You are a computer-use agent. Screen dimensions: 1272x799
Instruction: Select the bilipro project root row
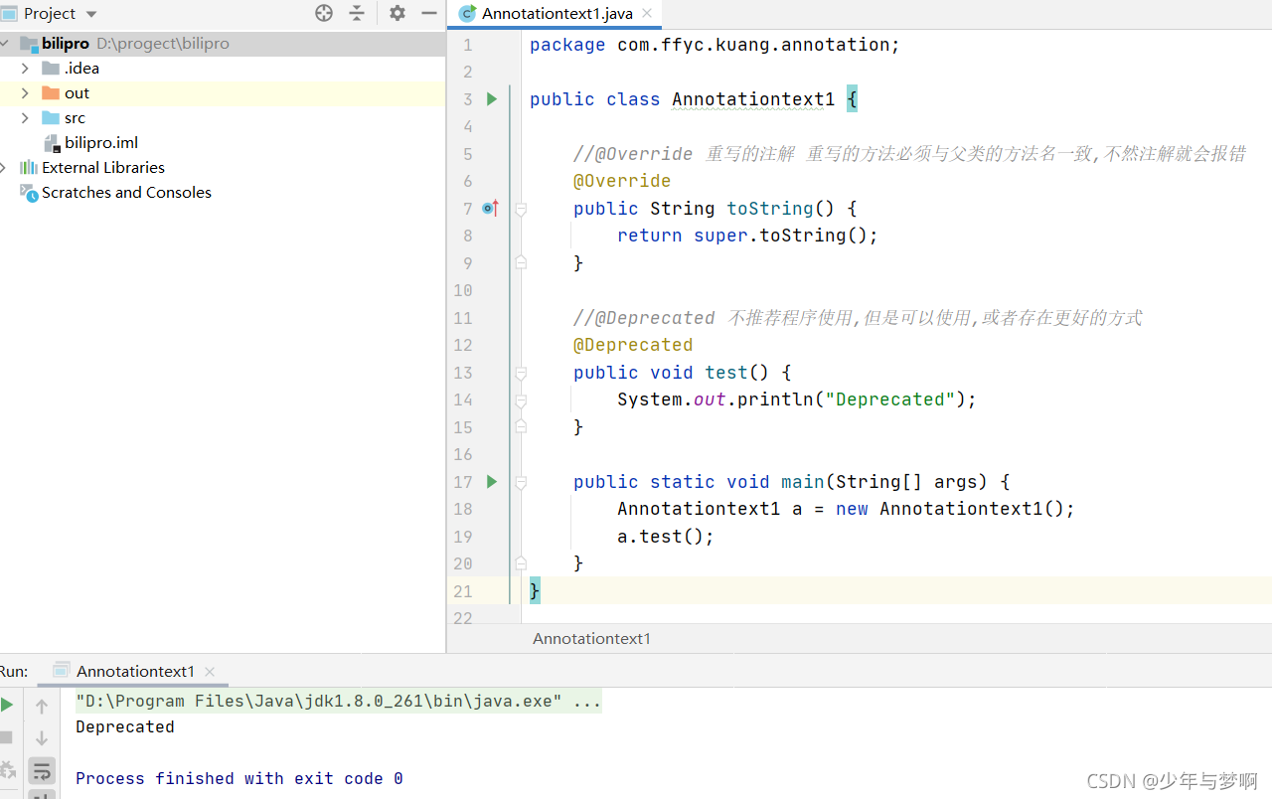[223, 44]
